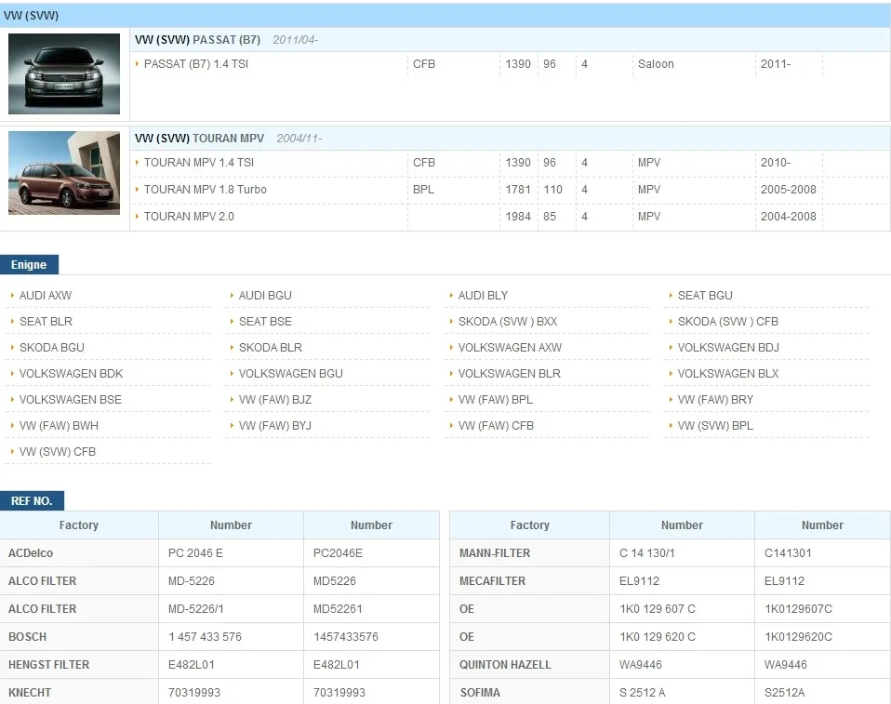Select the VW (SVW) PASSAT (B7) heading
Image resolution: width=891 pixels, height=704 pixels.
tap(197, 40)
